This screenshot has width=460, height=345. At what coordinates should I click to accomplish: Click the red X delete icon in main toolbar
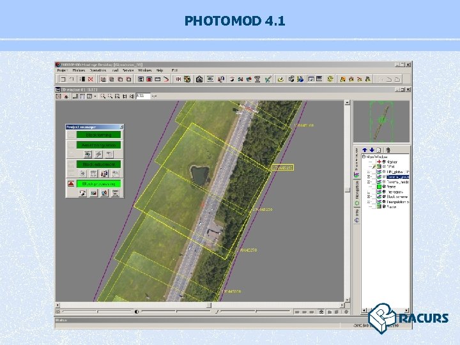pos(91,79)
